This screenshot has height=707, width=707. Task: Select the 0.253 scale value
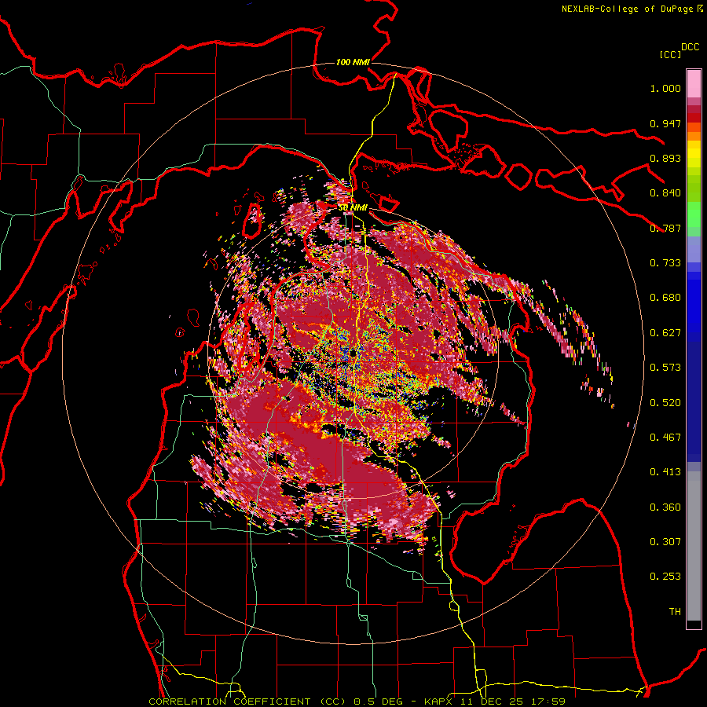coord(665,577)
